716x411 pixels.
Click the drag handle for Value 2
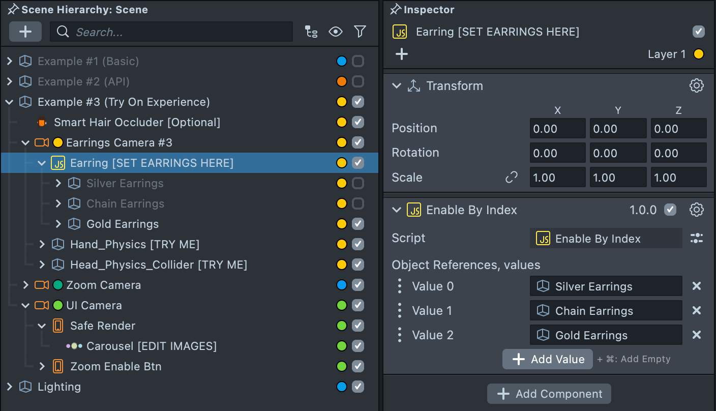point(400,335)
